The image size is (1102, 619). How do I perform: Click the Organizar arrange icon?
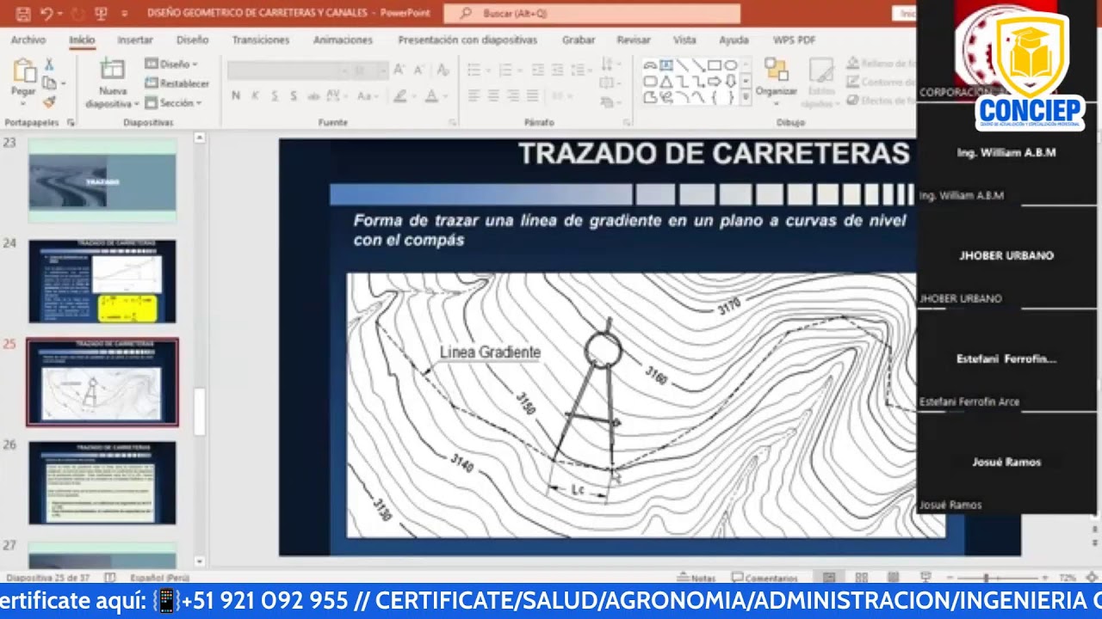[x=777, y=70]
